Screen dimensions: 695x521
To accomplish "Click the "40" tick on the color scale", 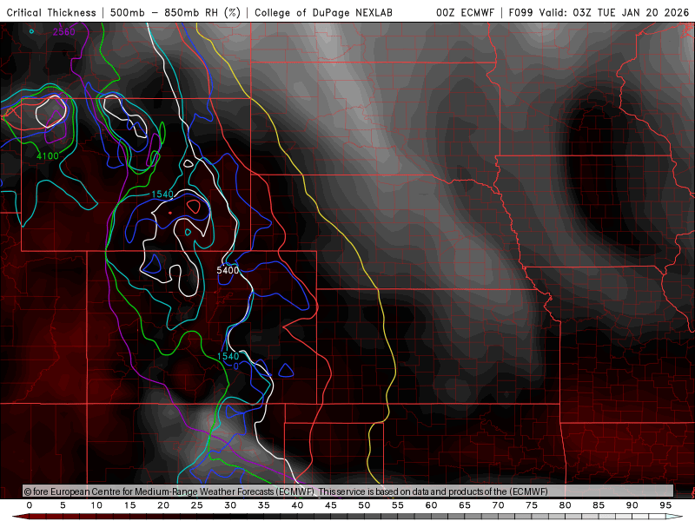I will point(297,505).
